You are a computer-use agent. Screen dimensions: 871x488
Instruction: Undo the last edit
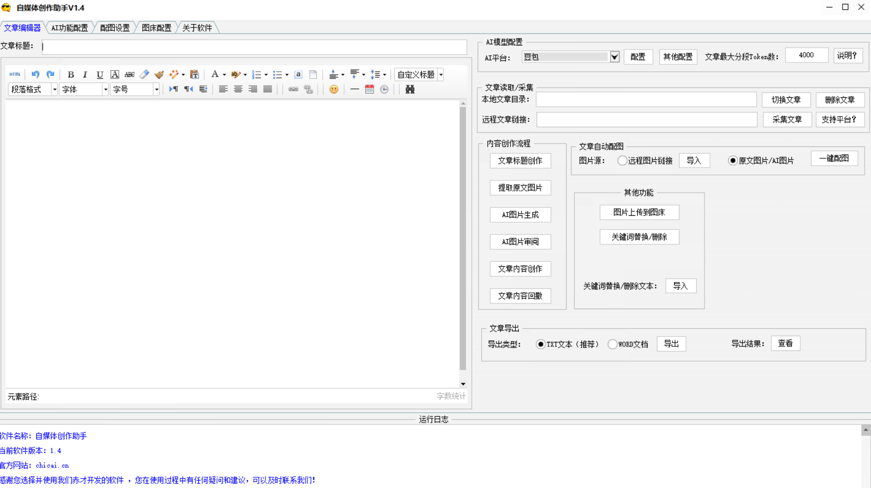[35, 74]
